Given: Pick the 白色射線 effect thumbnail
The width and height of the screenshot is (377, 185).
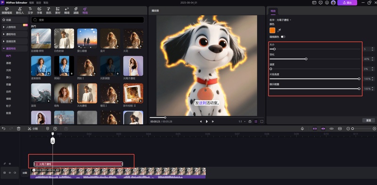Looking at the screenshot, I should (64, 39).
